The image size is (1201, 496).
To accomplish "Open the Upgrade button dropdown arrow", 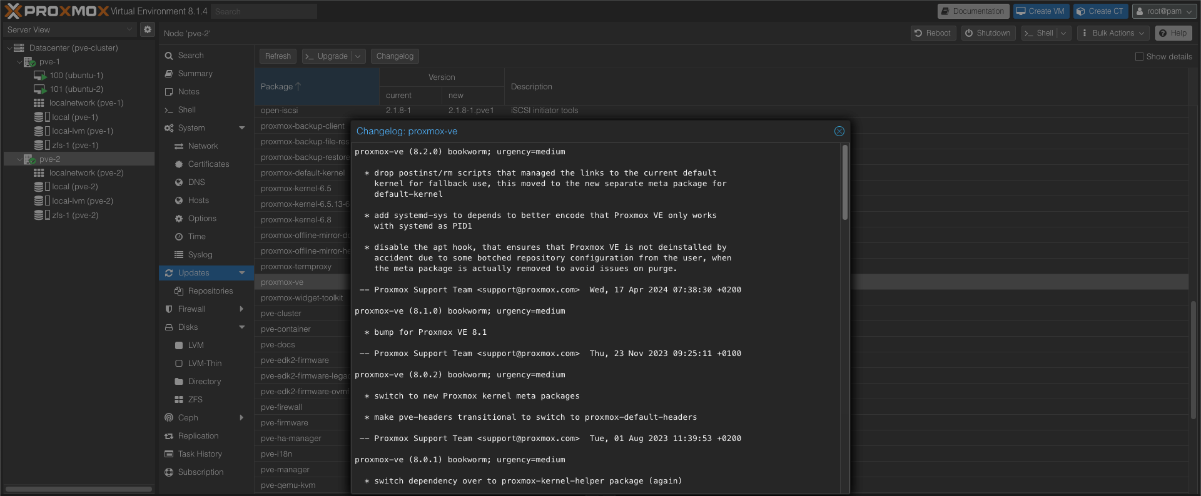I will point(358,56).
